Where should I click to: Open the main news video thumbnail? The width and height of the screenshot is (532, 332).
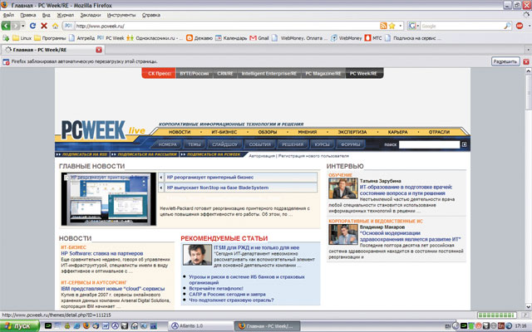[109, 199]
